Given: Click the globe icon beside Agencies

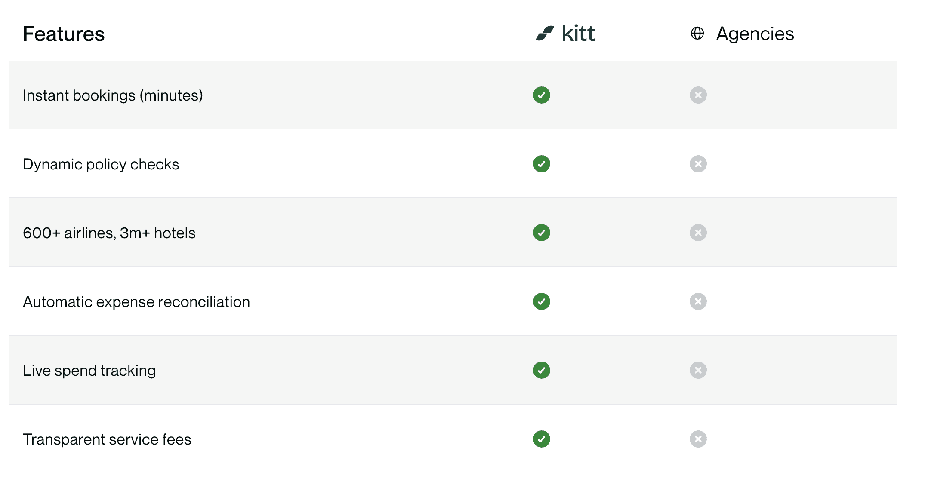Looking at the screenshot, I should (697, 33).
